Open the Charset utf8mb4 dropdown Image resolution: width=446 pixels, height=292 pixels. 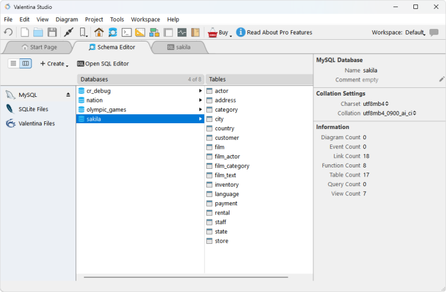(376, 103)
